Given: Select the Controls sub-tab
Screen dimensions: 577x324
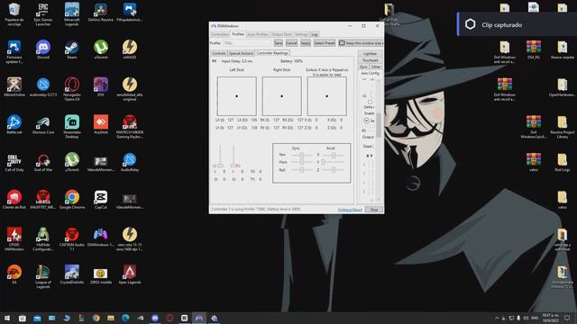Looking at the screenshot, I should pyautogui.click(x=218, y=53).
